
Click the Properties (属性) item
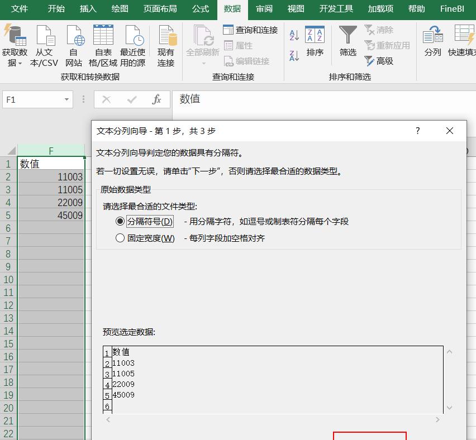(x=239, y=46)
